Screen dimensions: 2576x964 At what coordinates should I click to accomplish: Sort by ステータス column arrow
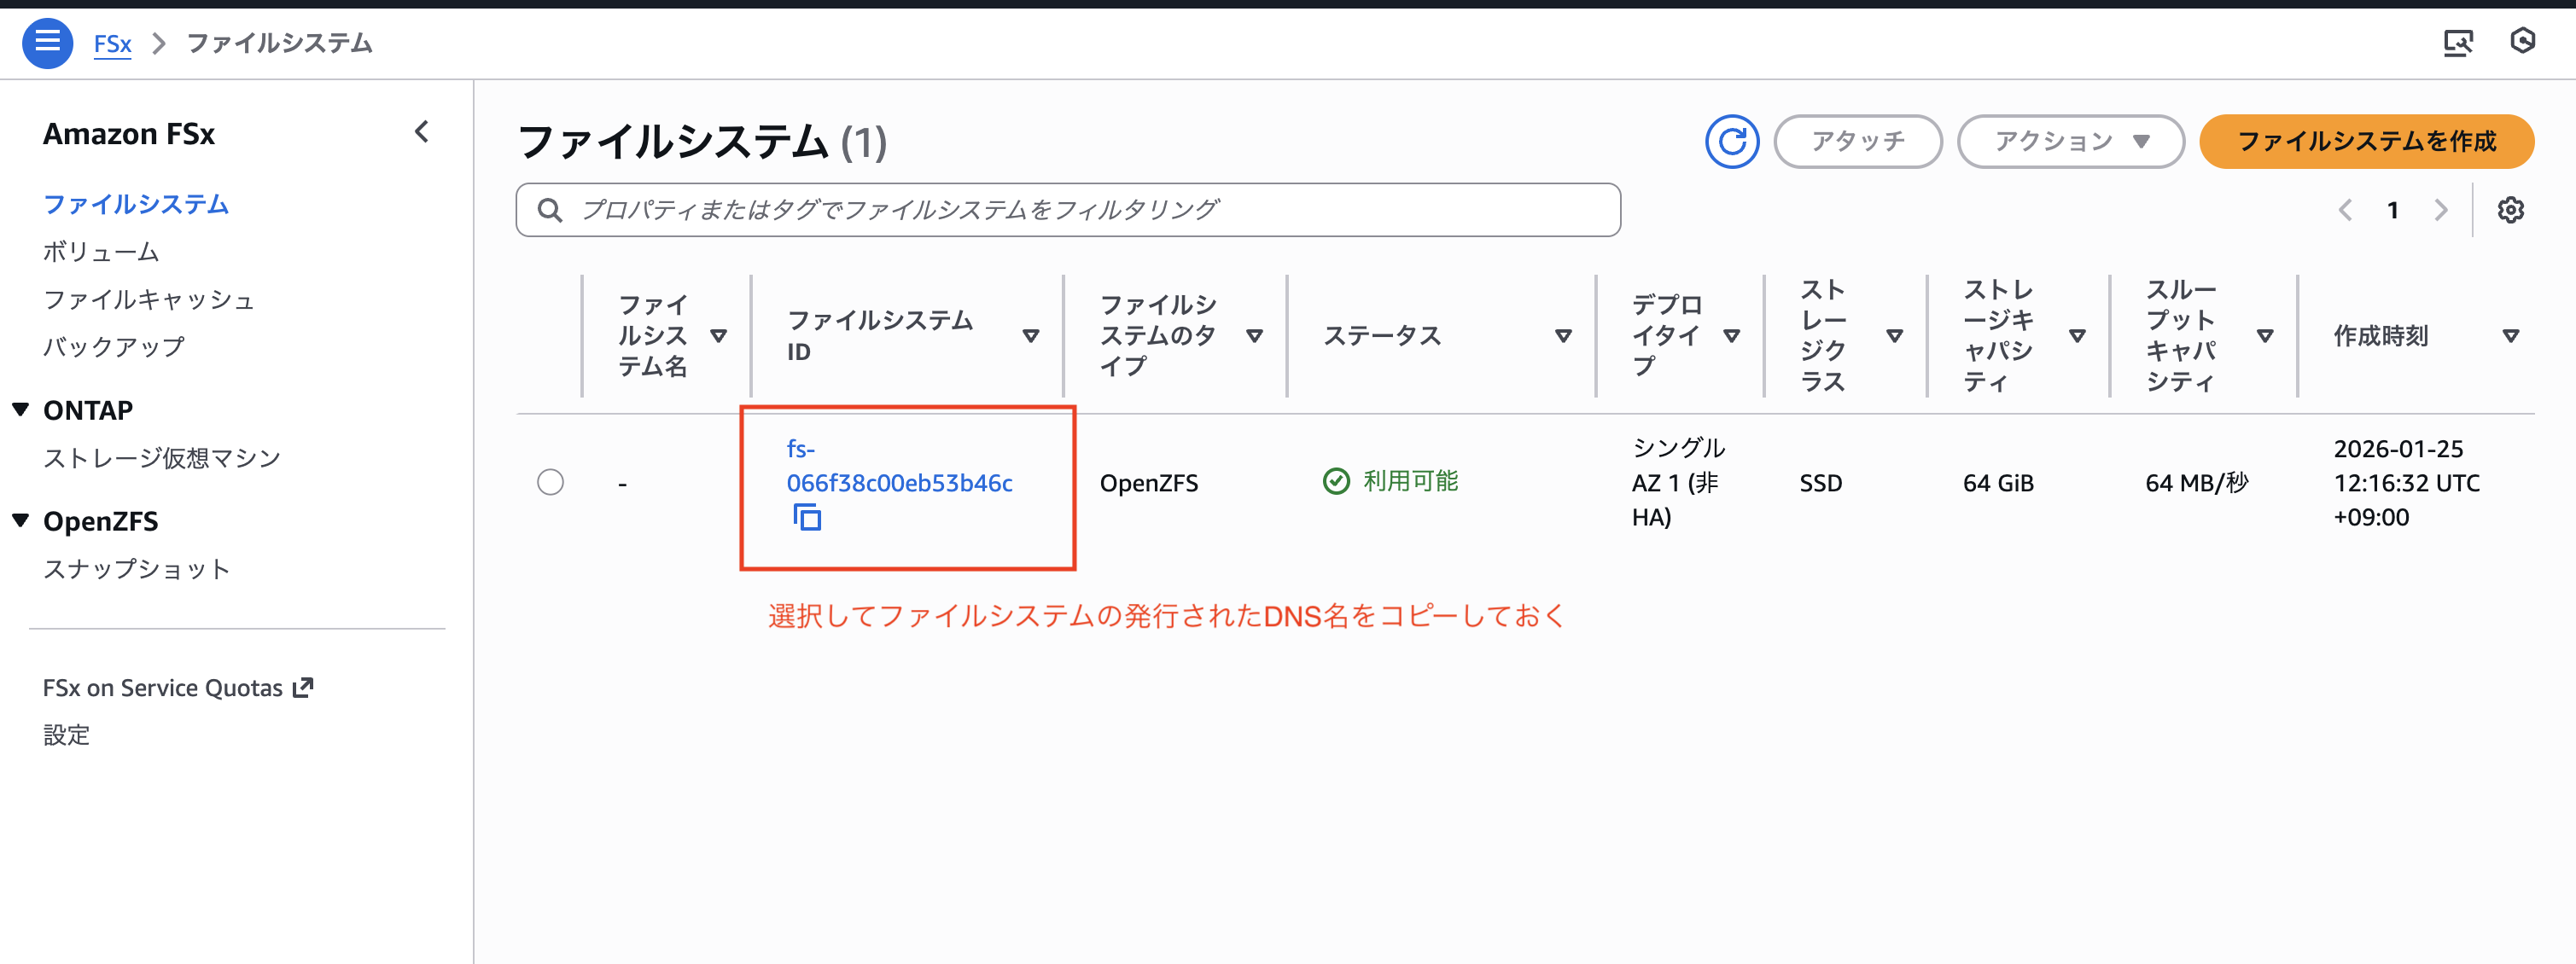(x=1563, y=337)
